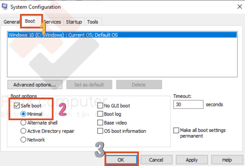Click the Delete boot entry button
The image size is (245, 166).
point(139,85)
